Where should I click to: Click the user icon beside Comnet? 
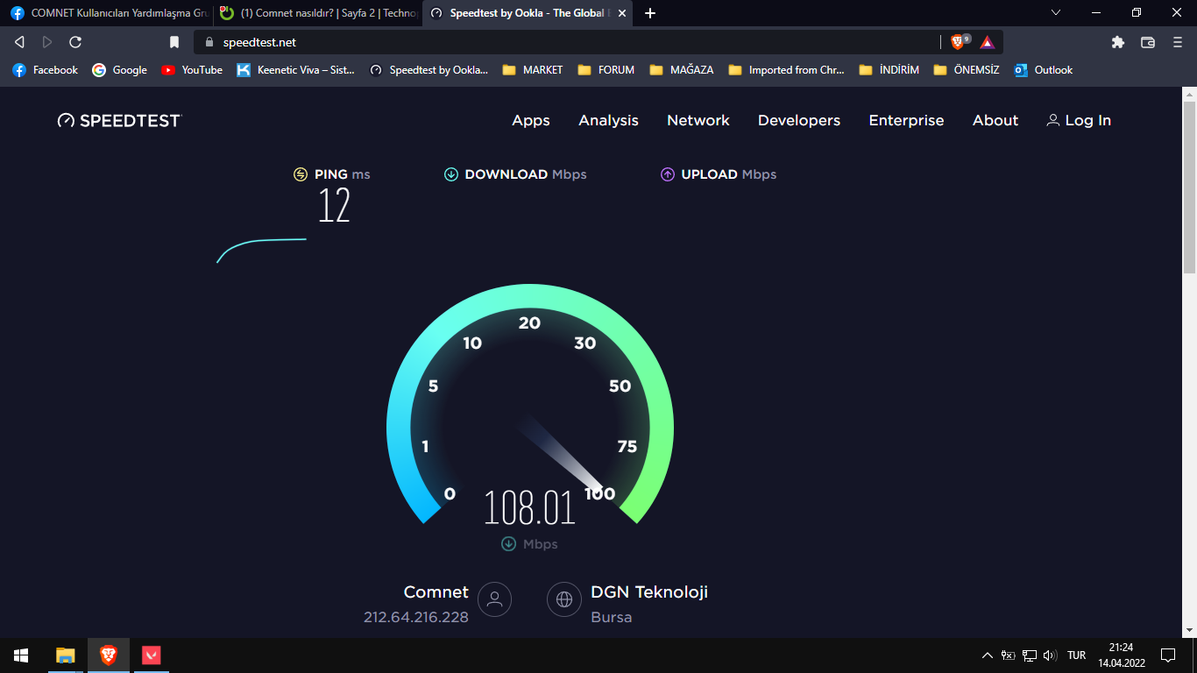click(x=494, y=599)
